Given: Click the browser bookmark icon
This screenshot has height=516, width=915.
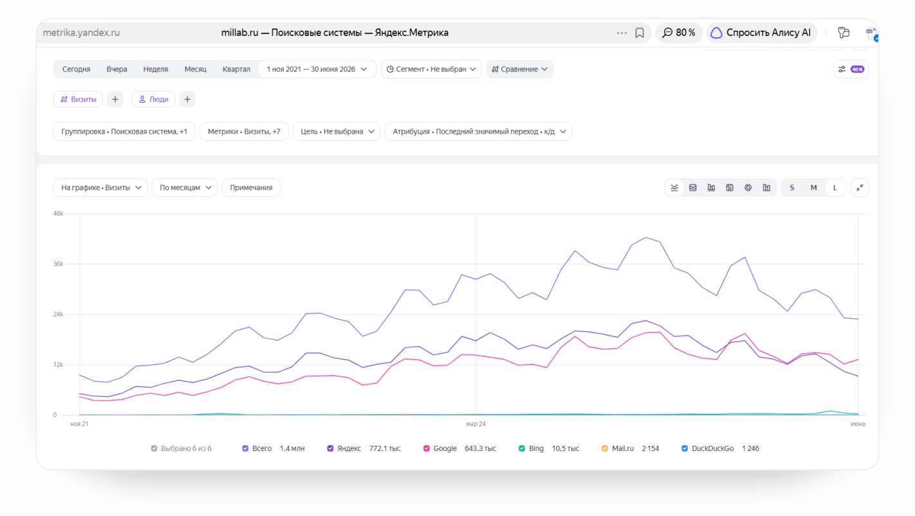Looking at the screenshot, I should 640,33.
